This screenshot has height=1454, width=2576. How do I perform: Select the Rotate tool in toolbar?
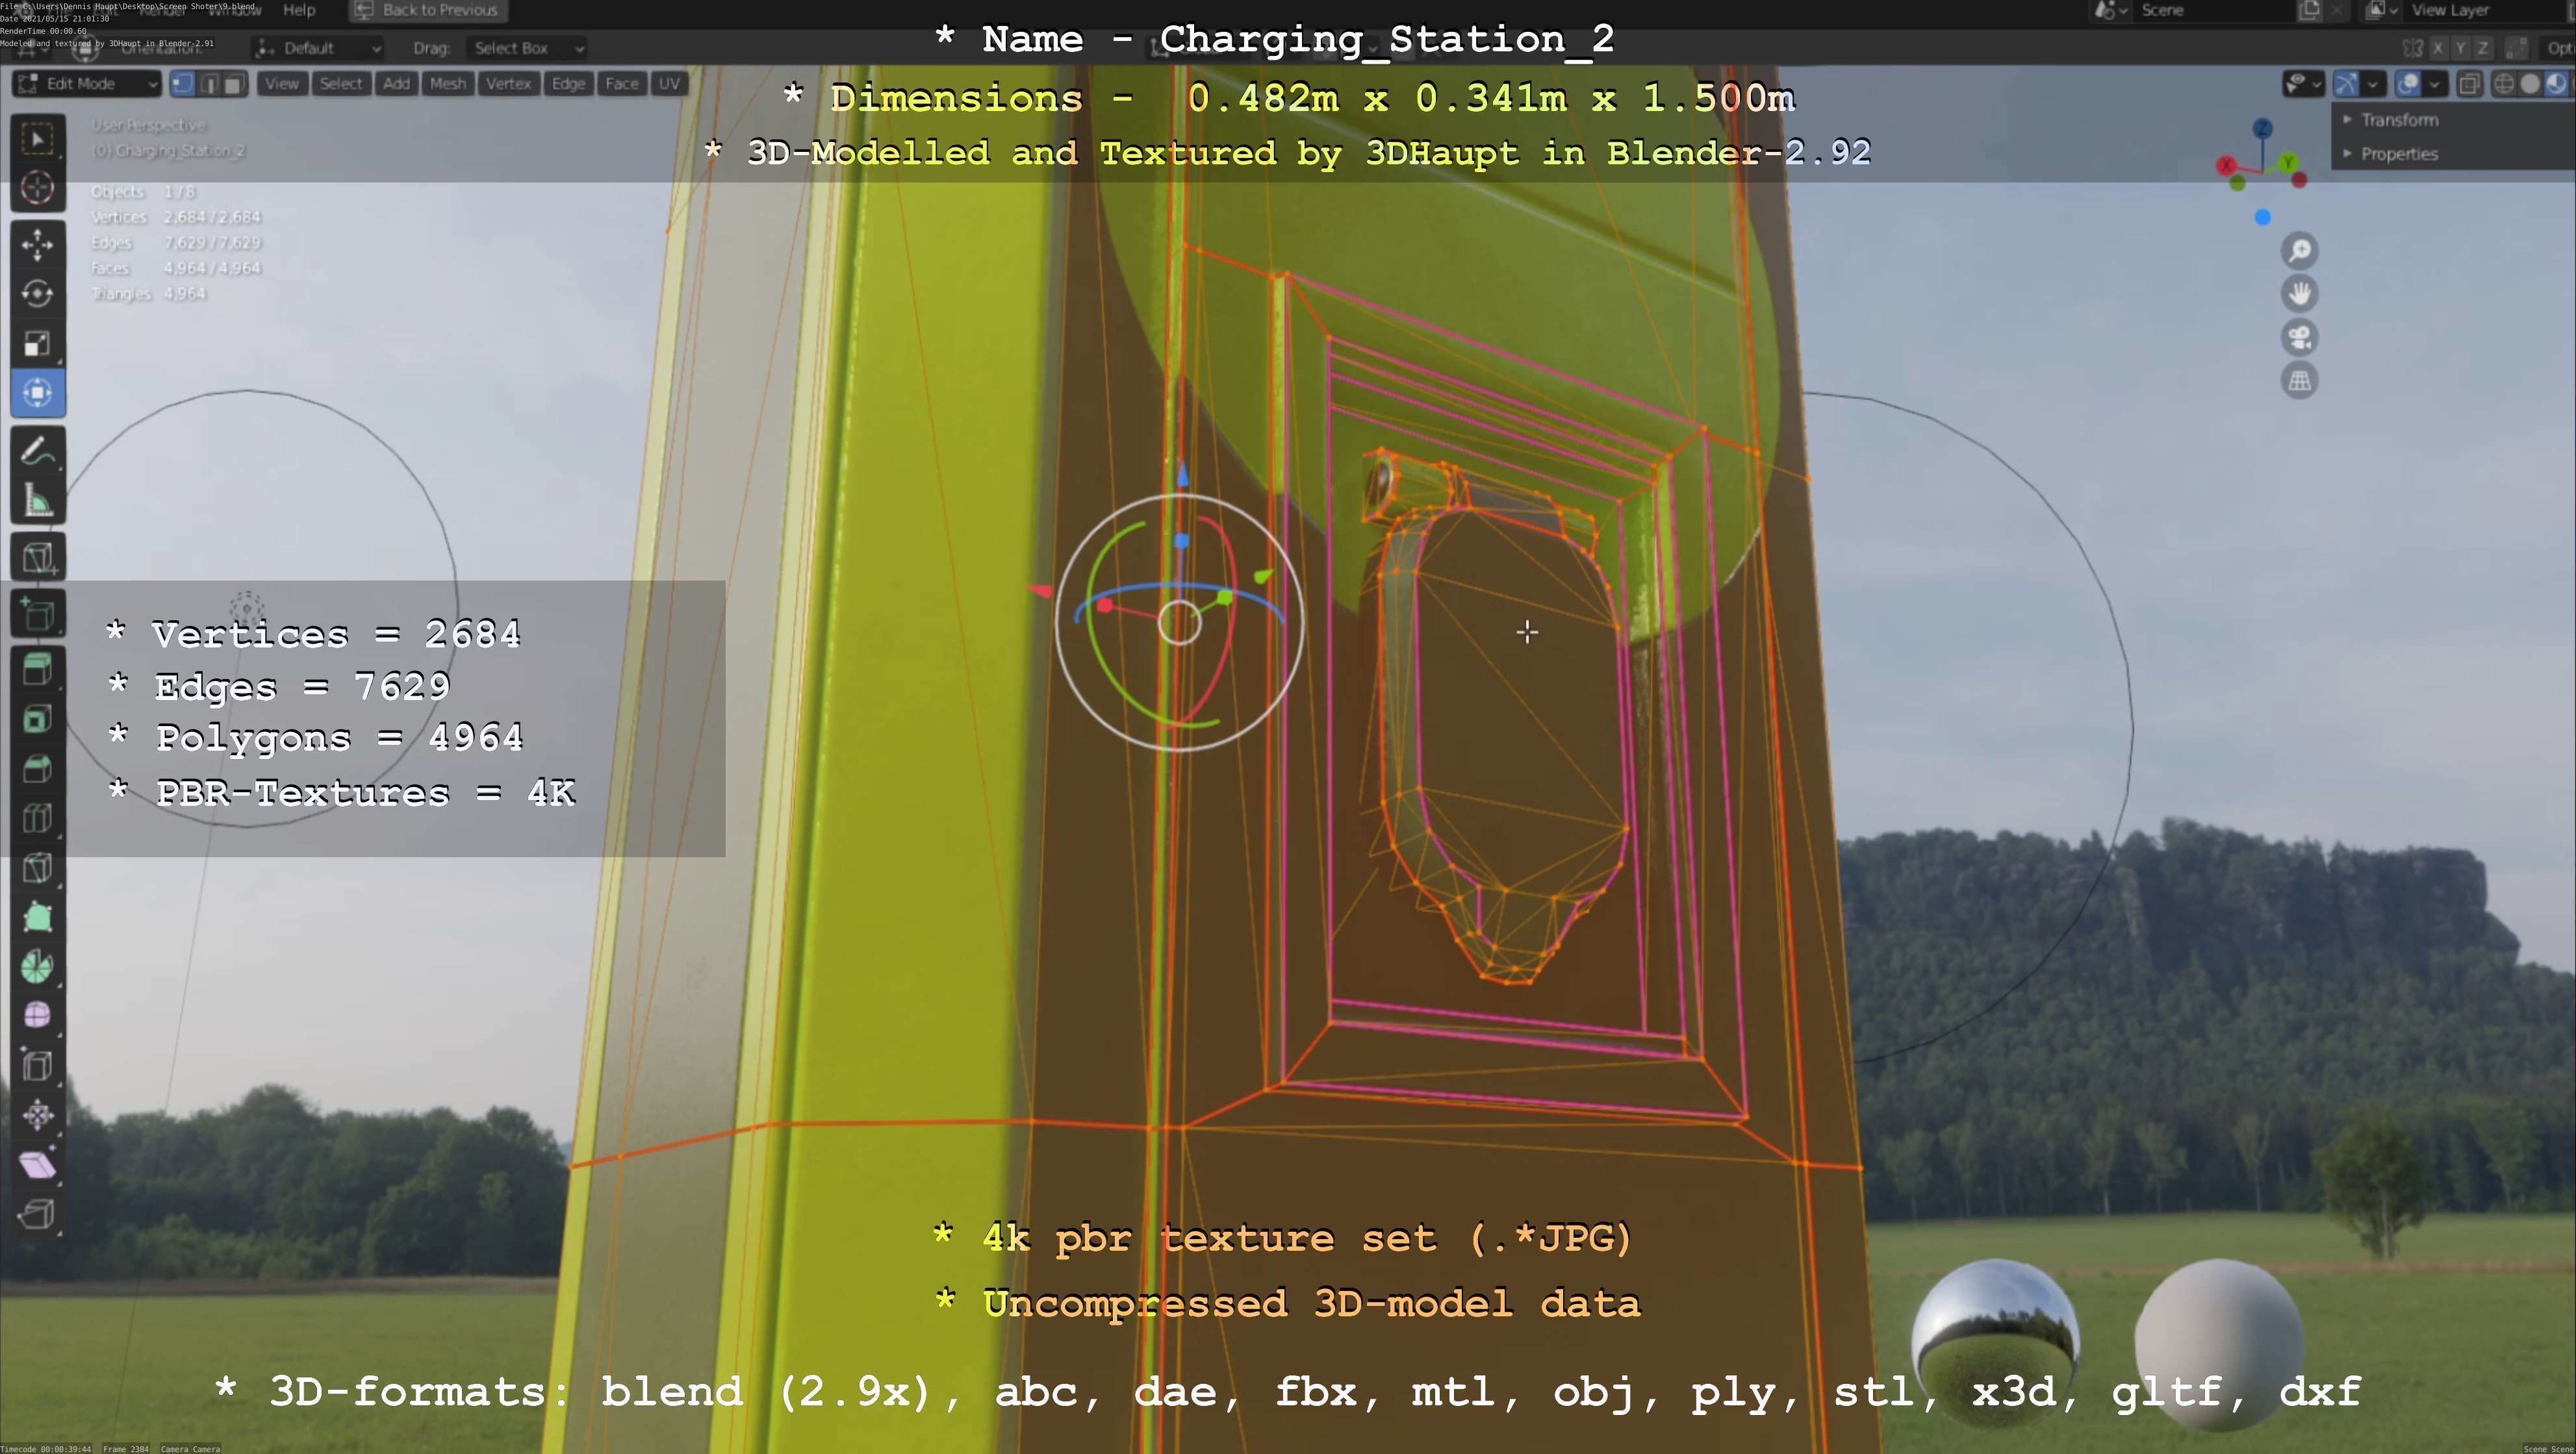pyautogui.click(x=37, y=294)
